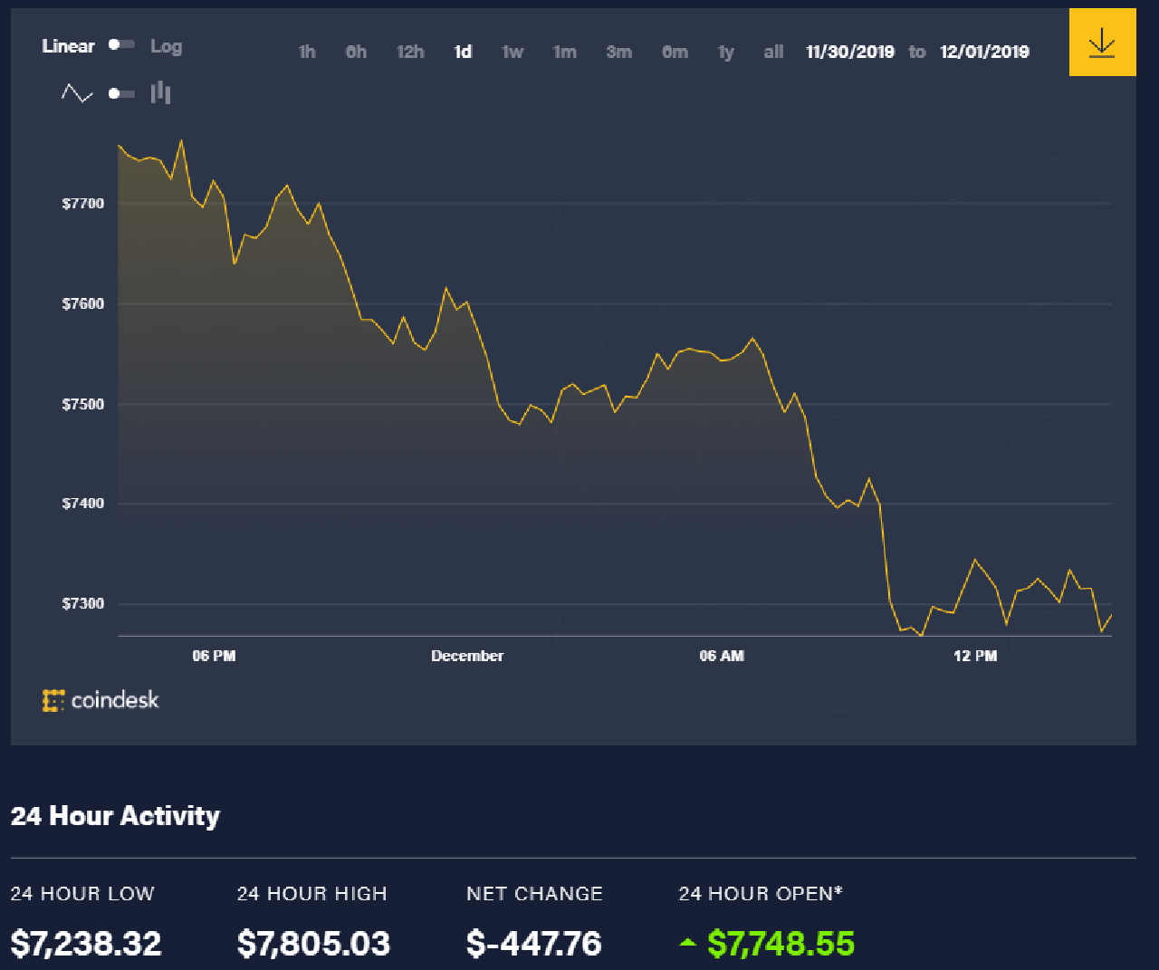Click the 24 HOUR HIGH label
Viewport: 1159px width, 970px height.
point(312,894)
